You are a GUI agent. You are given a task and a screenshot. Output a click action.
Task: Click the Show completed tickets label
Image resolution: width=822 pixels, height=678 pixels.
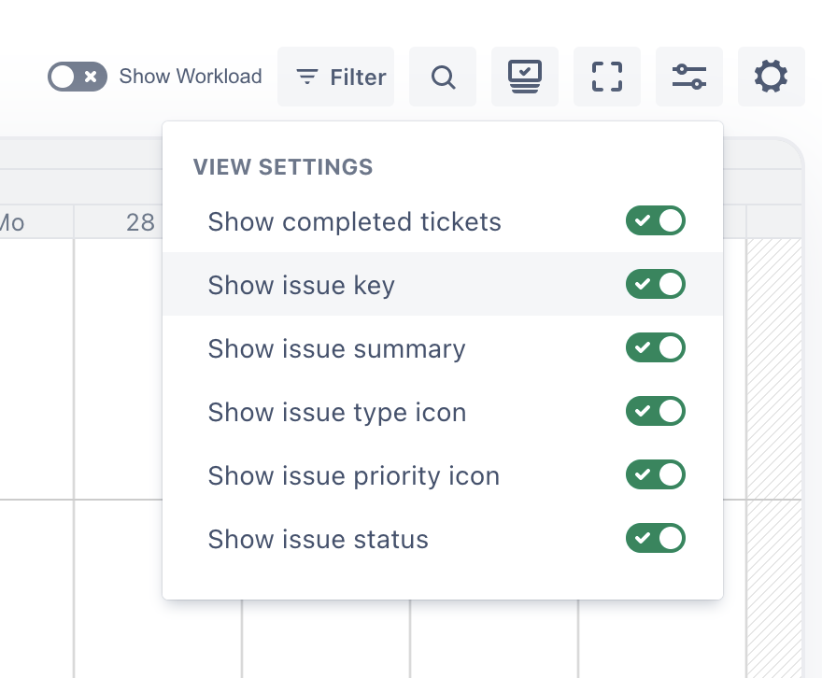354,222
